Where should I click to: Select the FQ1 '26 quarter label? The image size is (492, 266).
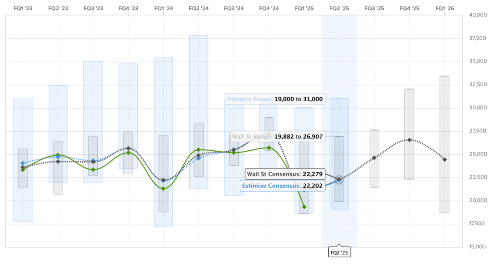(x=444, y=9)
